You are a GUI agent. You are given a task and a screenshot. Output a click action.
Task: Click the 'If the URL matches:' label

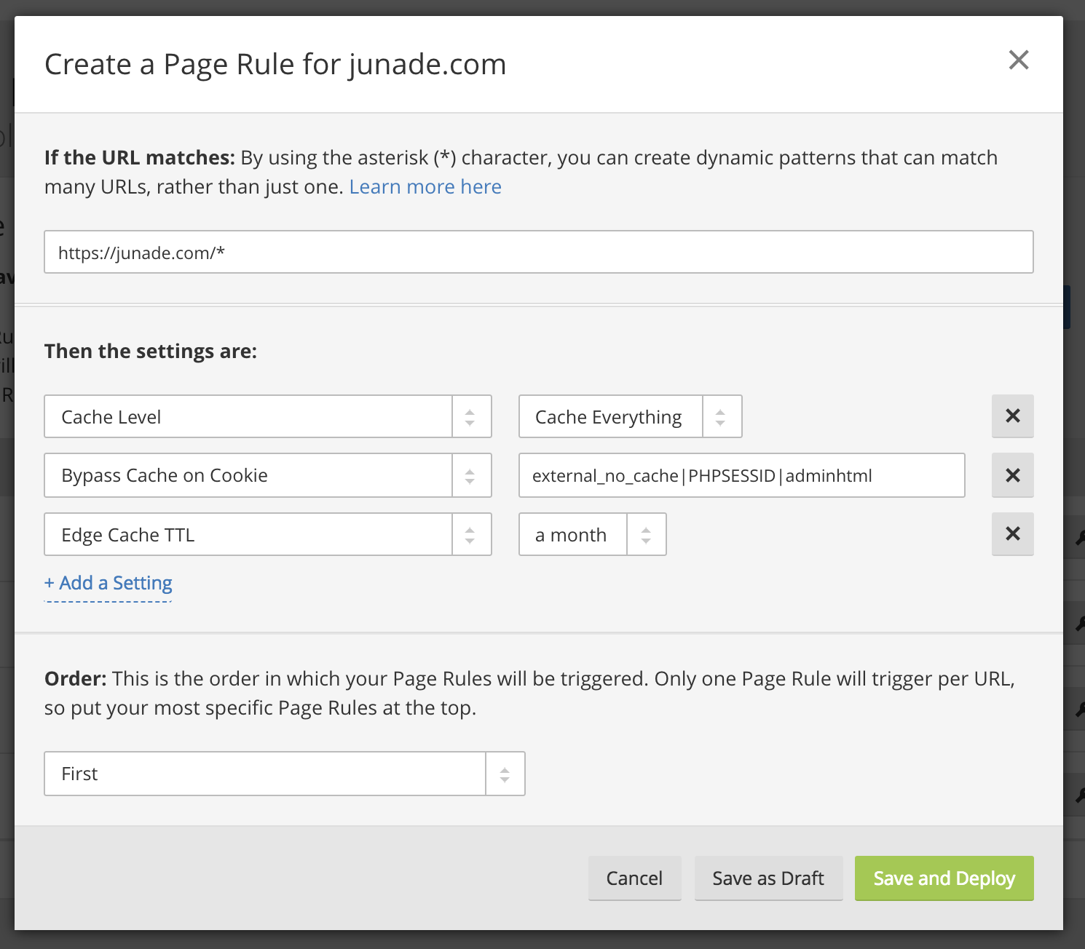click(x=140, y=158)
